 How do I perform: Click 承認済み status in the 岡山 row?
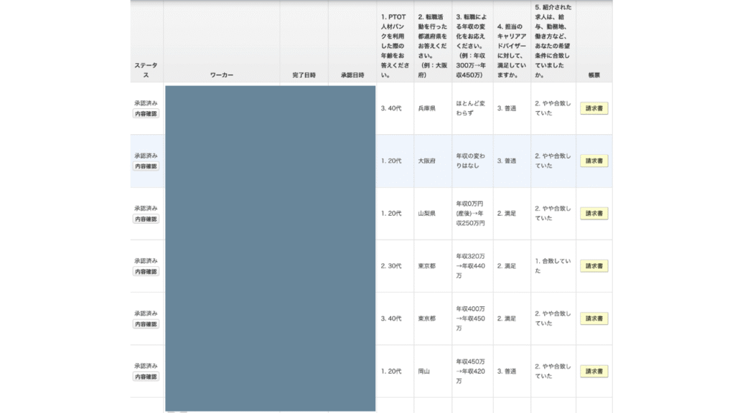146,366
